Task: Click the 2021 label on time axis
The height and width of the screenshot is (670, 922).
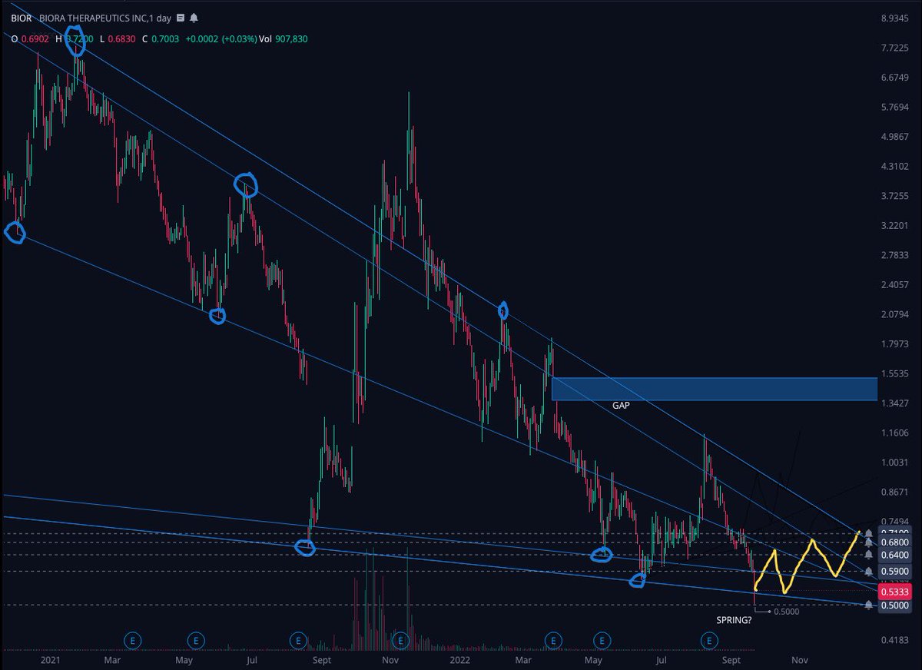Action: tap(49, 660)
